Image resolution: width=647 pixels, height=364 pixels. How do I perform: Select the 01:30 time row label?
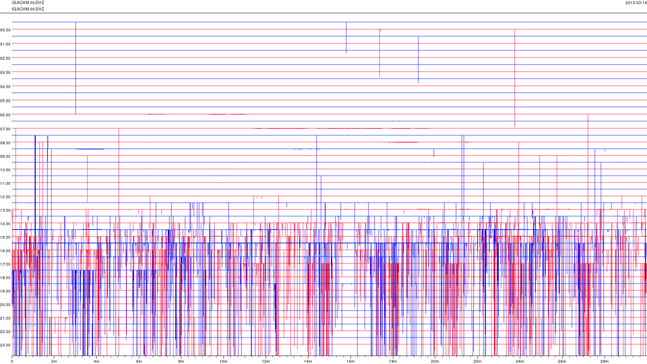(5, 44)
